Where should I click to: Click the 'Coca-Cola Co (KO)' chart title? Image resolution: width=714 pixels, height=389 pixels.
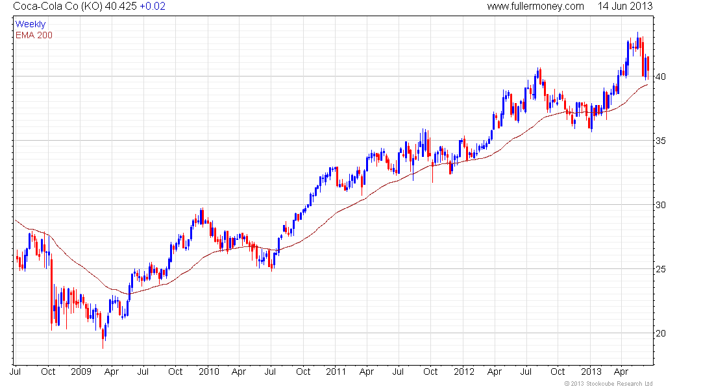(x=58, y=6)
